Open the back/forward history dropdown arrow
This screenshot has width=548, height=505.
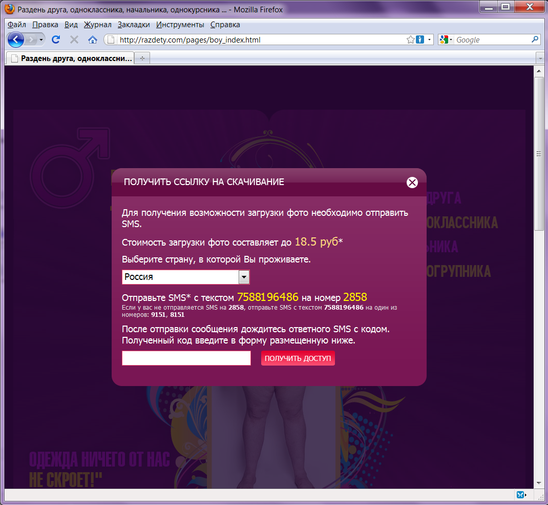pos(41,39)
